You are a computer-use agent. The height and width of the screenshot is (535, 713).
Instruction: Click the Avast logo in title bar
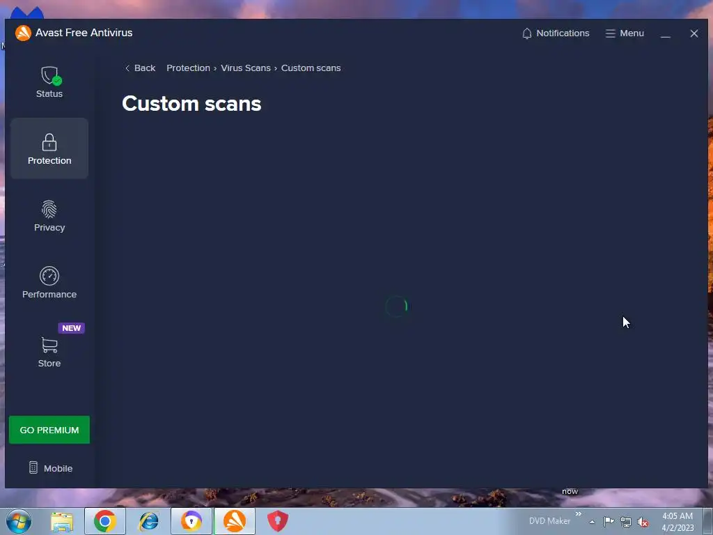pyautogui.click(x=23, y=33)
